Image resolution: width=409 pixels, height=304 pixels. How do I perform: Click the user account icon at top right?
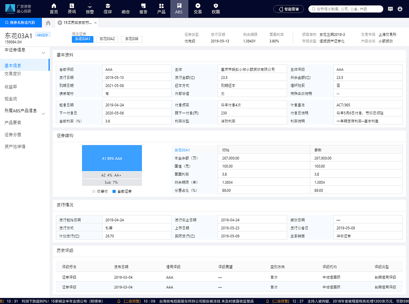(x=400, y=9)
